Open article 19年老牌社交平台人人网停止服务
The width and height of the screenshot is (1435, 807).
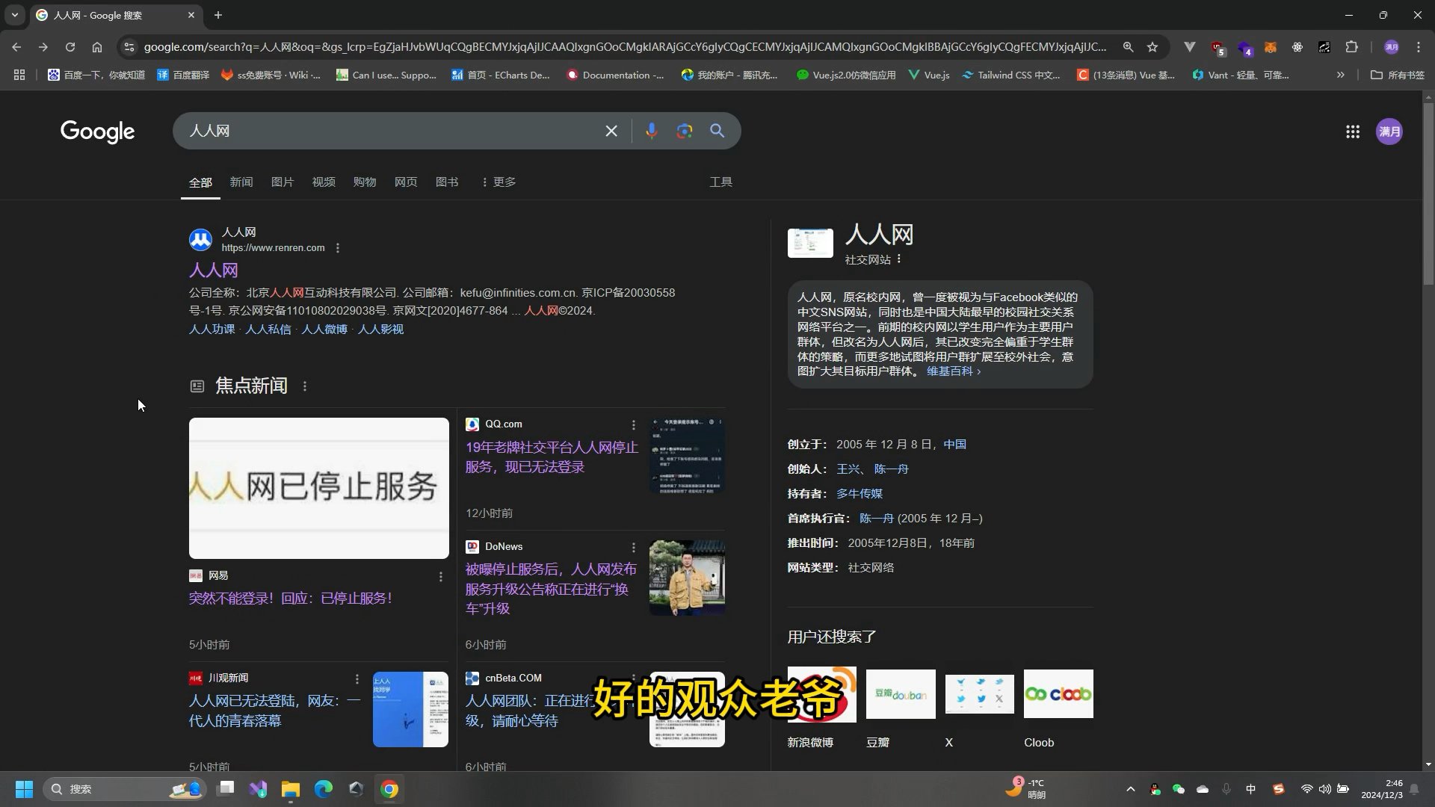tap(552, 457)
